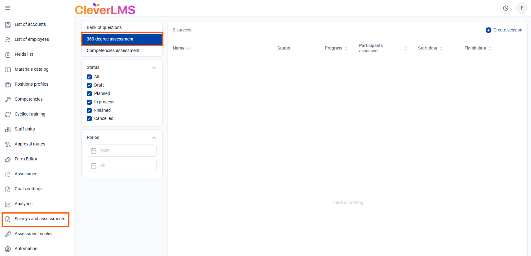Viewport: 531px width, 256px height.
Task: Click the Assessment sidebar icon
Action: point(8,174)
